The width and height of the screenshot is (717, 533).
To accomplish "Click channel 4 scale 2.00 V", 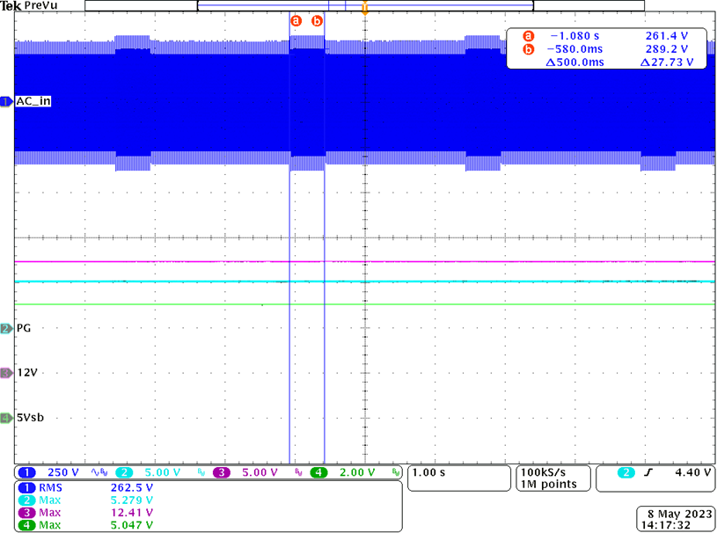I will click(357, 472).
